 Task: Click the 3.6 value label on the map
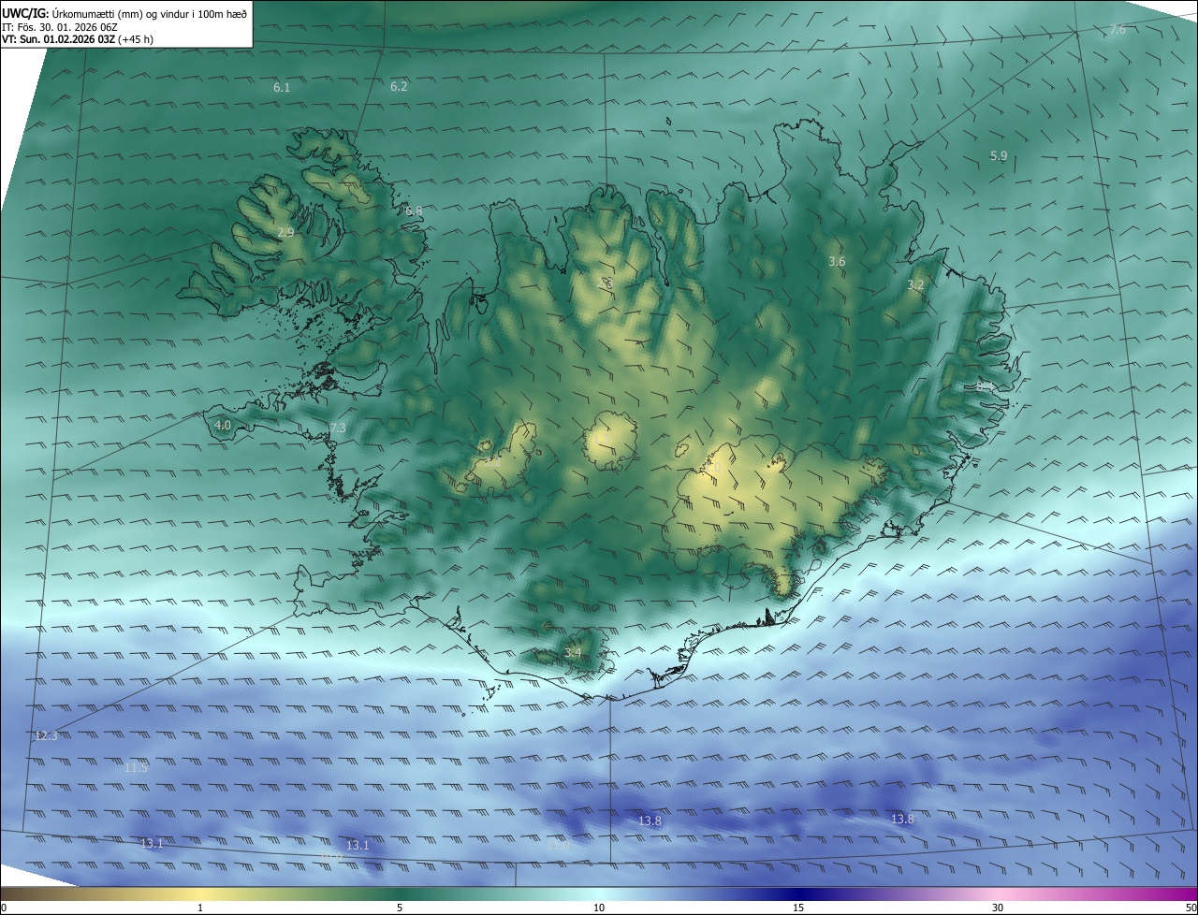(837, 262)
